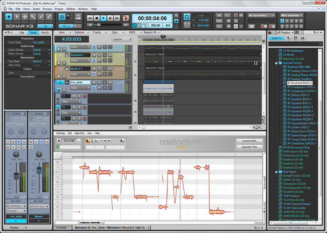Click the FX bypass button in Mix module

(x=219, y=26)
